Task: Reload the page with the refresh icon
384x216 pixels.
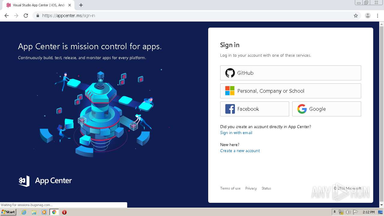Action: [26, 16]
